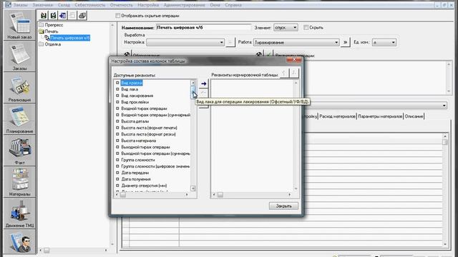Click the vertical scrollbar of the main table

445,189
